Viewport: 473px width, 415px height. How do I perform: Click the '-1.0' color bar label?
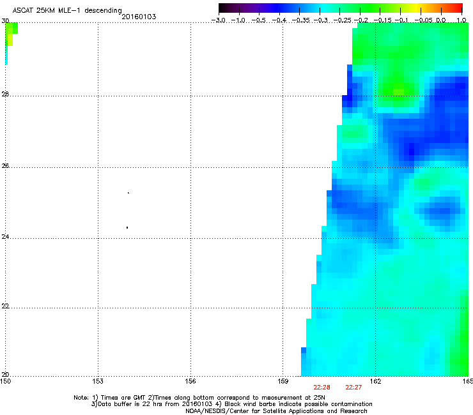238,20
